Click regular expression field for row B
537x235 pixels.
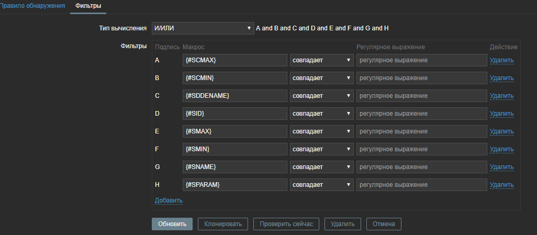pyautogui.click(x=421, y=78)
